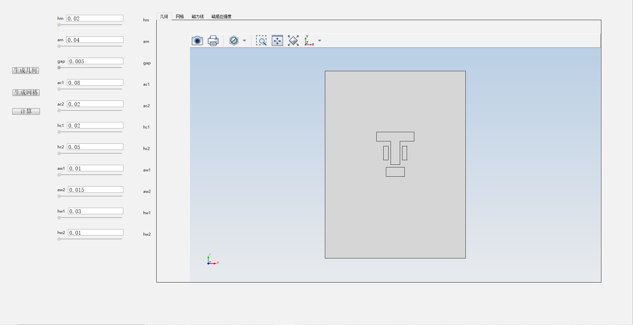Open the 磁感应强度 tab

221,16
